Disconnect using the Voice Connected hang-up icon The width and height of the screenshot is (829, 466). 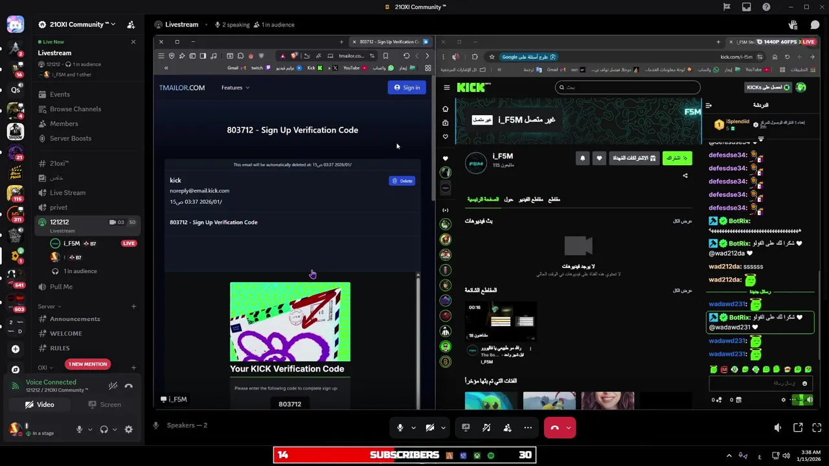(129, 386)
